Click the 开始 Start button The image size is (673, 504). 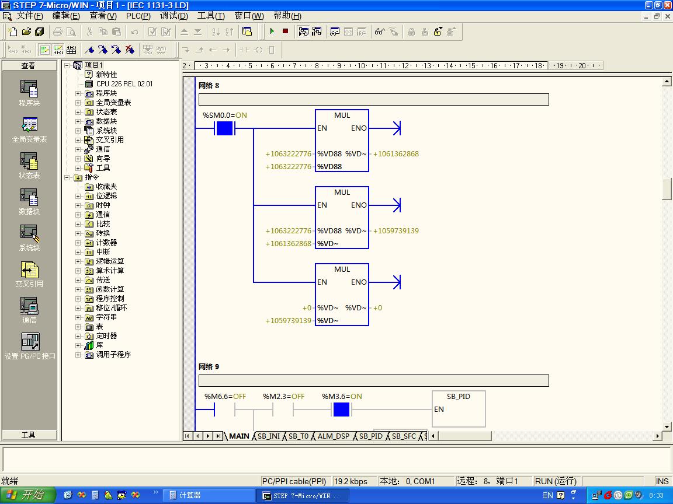27,495
